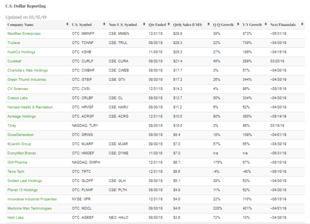This screenshot has width=310, height=224.
Task: Click the CSE: PLTH symbol cell
Action: pos(118,190)
